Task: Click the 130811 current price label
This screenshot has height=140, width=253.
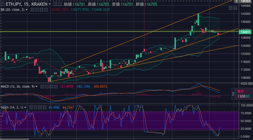Action: [245, 32]
